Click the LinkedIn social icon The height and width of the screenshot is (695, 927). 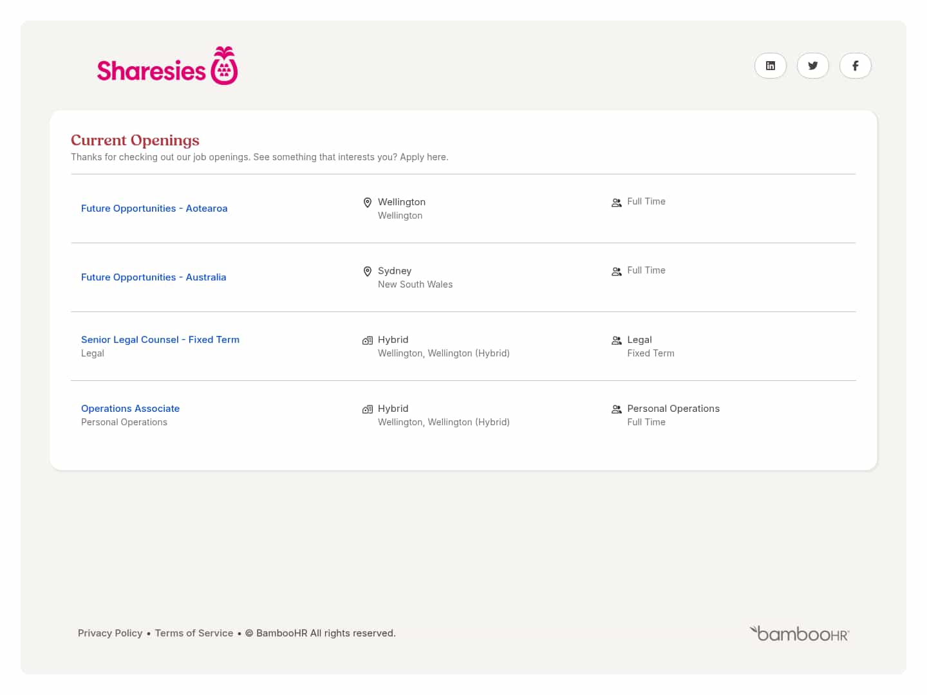(770, 65)
